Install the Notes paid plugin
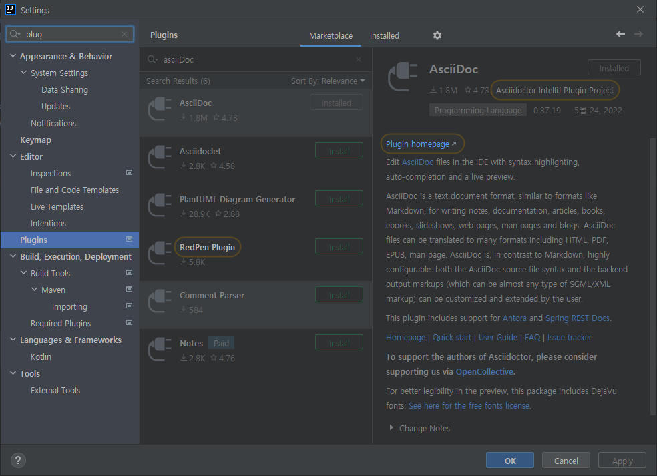The width and height of the screenshot is (657, 476). pos(339,343)
